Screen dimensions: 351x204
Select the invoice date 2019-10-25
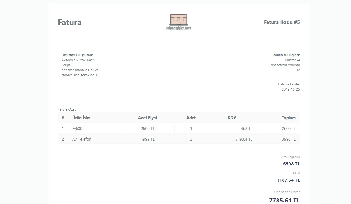click(290, 89)
